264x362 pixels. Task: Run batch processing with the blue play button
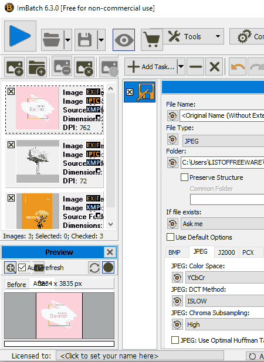pos(20,36)
